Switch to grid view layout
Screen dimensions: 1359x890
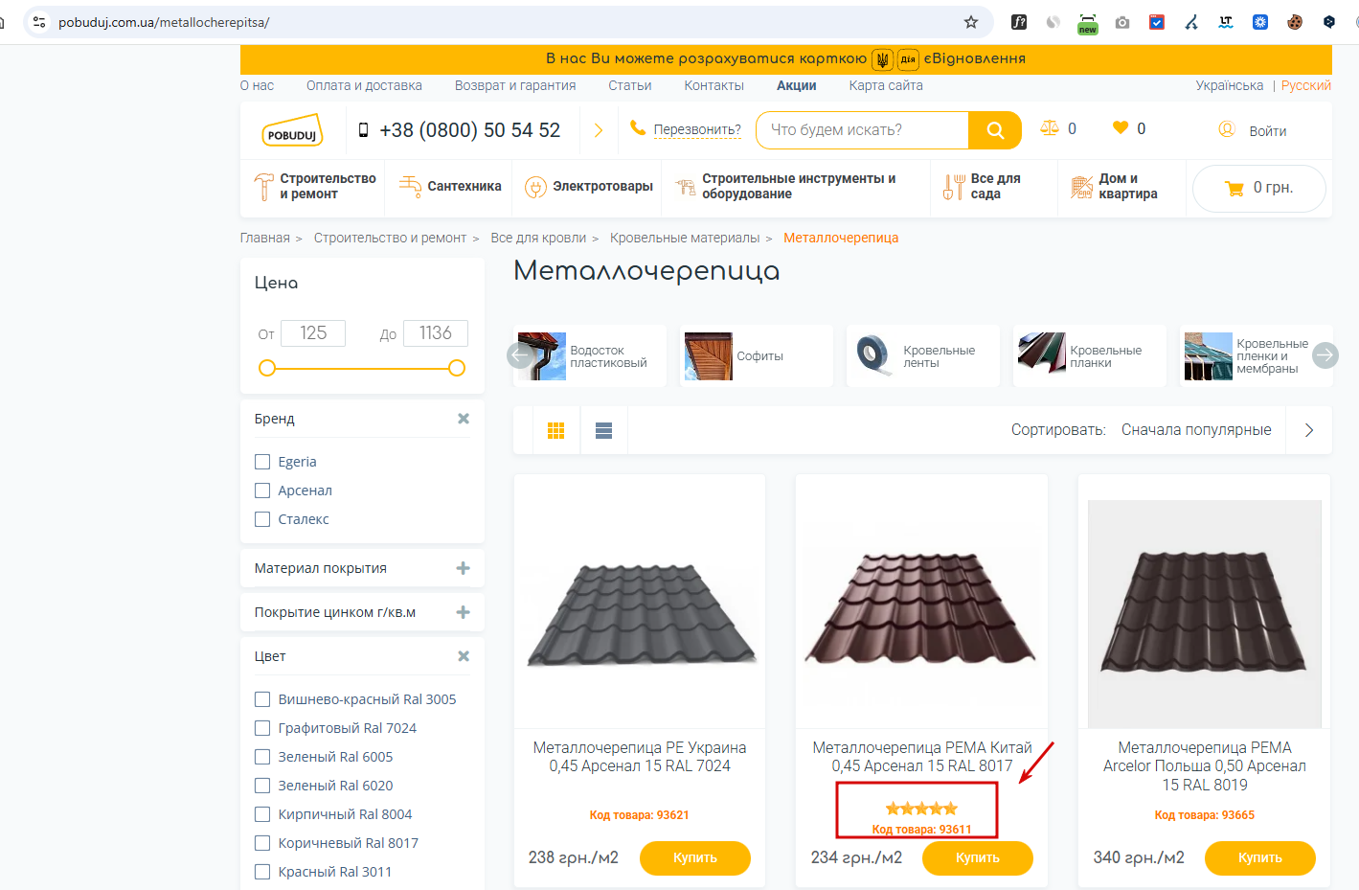(555, 430)
